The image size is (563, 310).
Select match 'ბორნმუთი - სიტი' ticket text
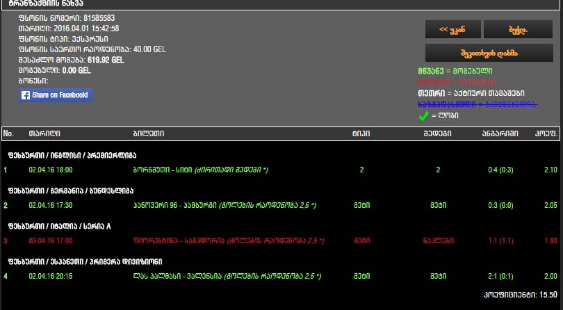pos(200,170)
